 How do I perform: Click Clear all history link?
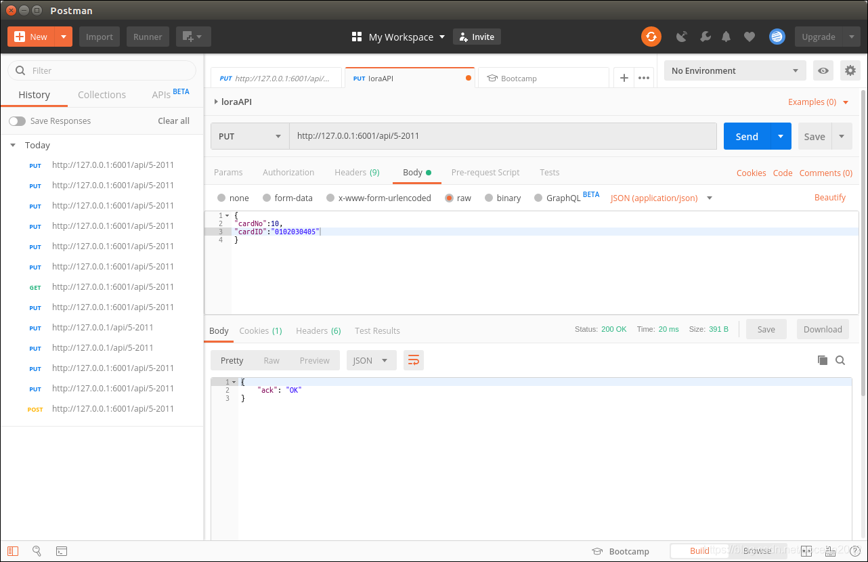(x=173, y=121)
